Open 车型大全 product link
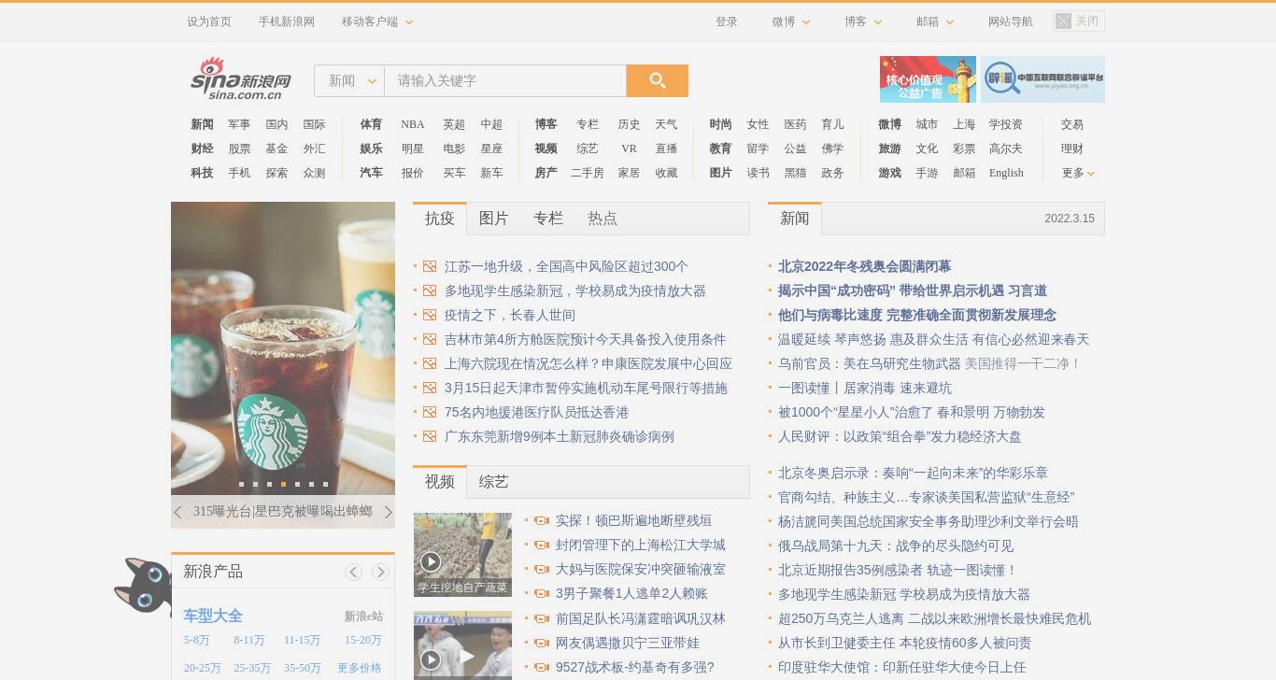 213,616
